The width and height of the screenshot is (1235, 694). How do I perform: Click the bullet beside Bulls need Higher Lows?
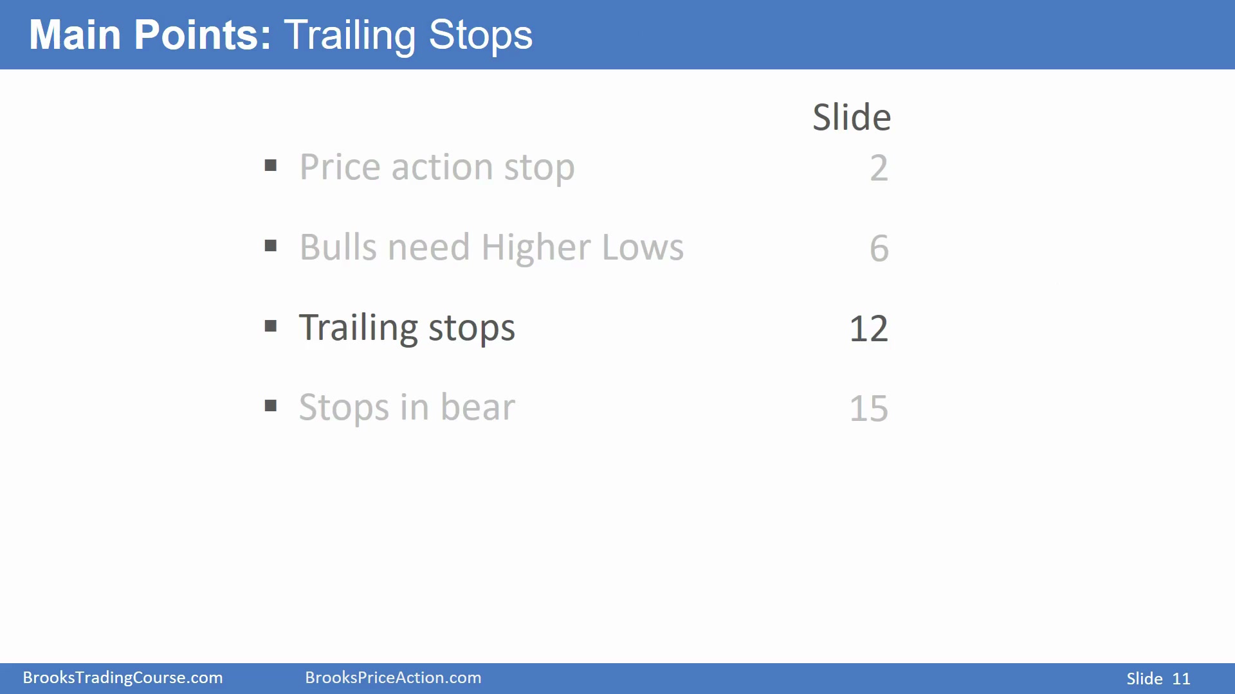click(270, 246)
